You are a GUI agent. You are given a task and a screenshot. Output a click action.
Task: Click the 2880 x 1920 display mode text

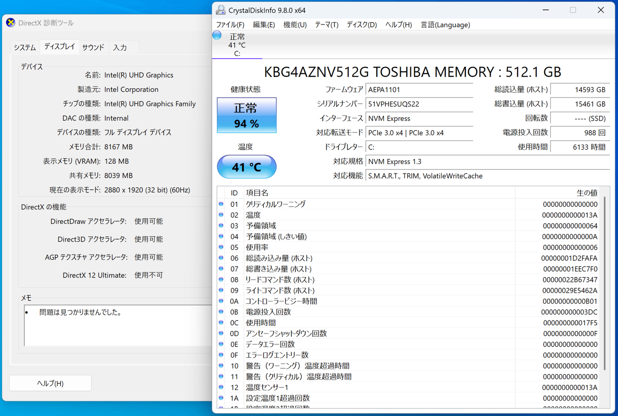click(147, 190)
